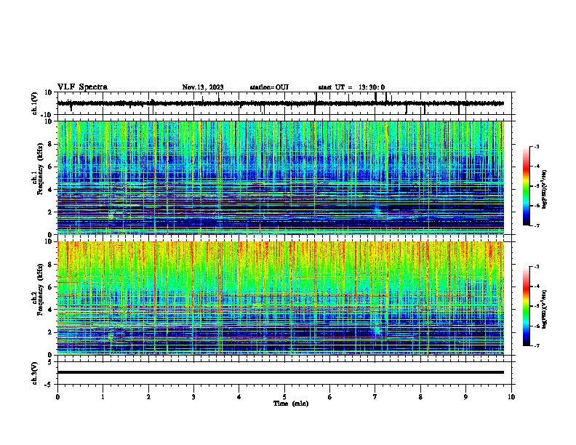This screenshot has height=445, width=576.
Task: Click the "-3" label on ch.2 color bar
Action: click(537, 267)
